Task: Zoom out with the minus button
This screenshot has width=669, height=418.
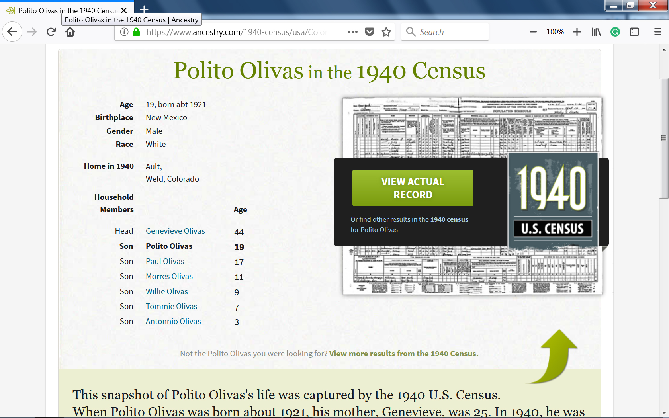Action: (533, 32)
